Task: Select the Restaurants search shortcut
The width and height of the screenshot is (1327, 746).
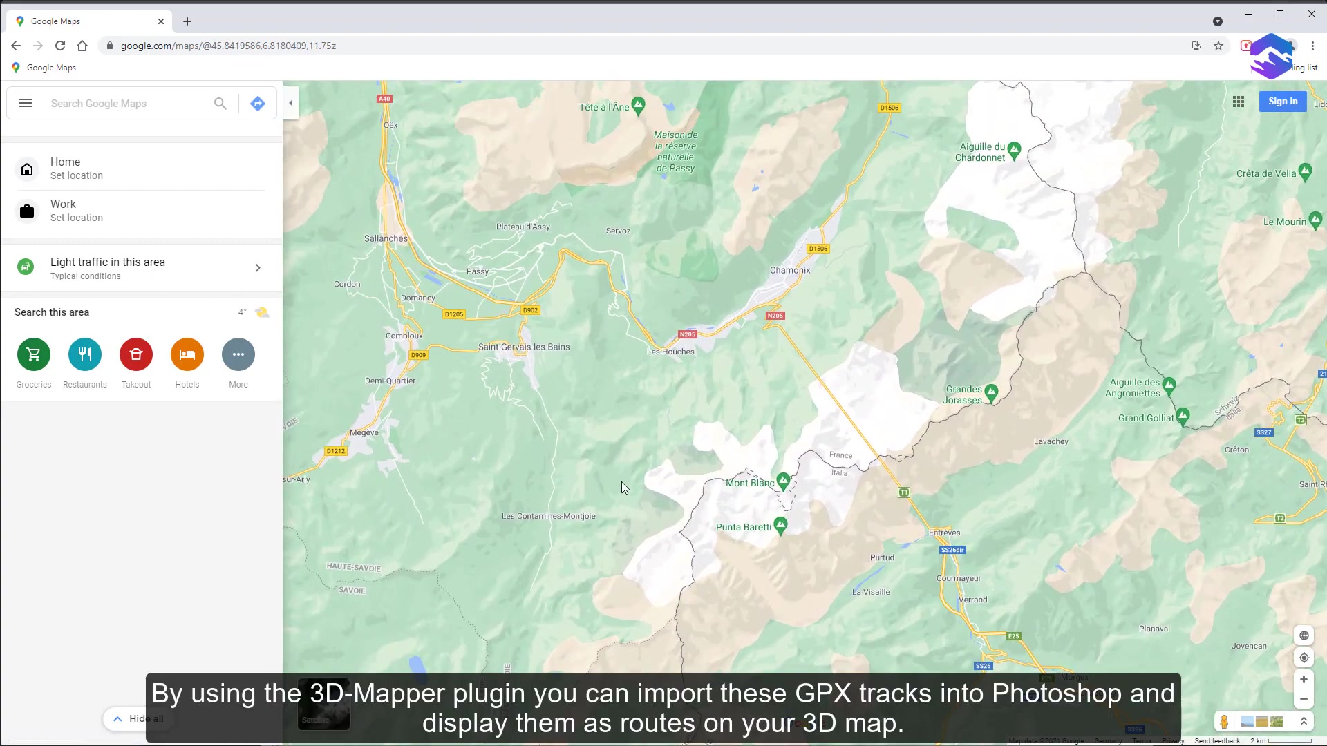Action: pyautogui.click(x=84, y=354)
